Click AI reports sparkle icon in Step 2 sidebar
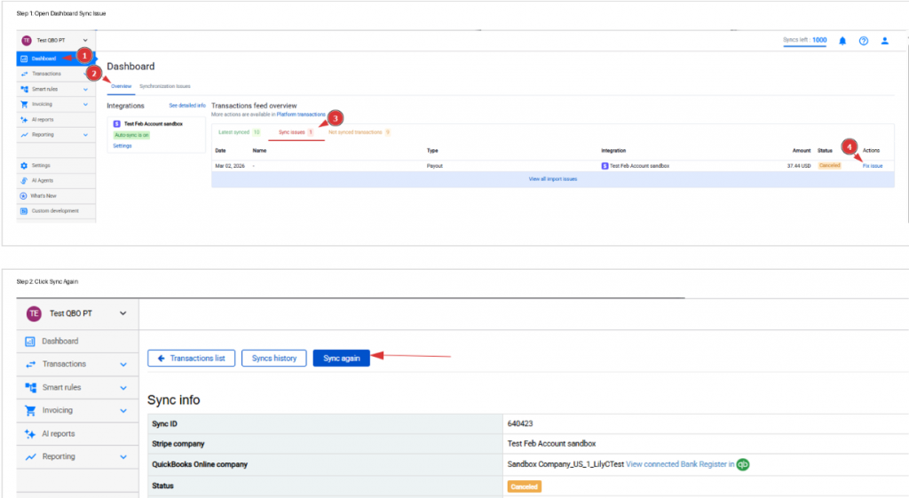909x498 pixels. pos(30,434)
